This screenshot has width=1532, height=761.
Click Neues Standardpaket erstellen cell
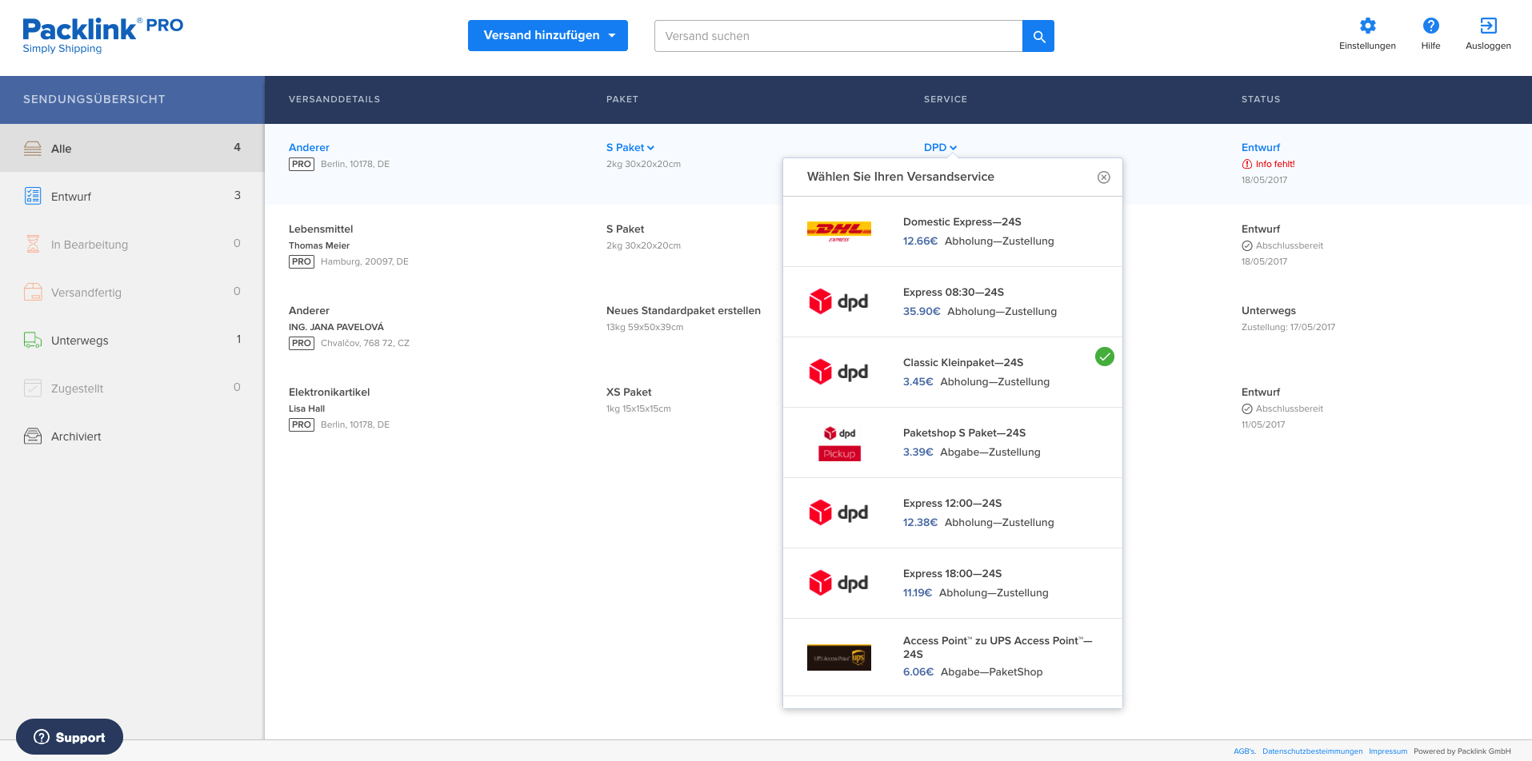point(683,310)
